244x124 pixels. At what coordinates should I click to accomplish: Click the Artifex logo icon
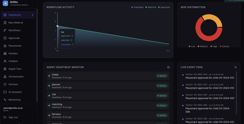coord(5,3)
